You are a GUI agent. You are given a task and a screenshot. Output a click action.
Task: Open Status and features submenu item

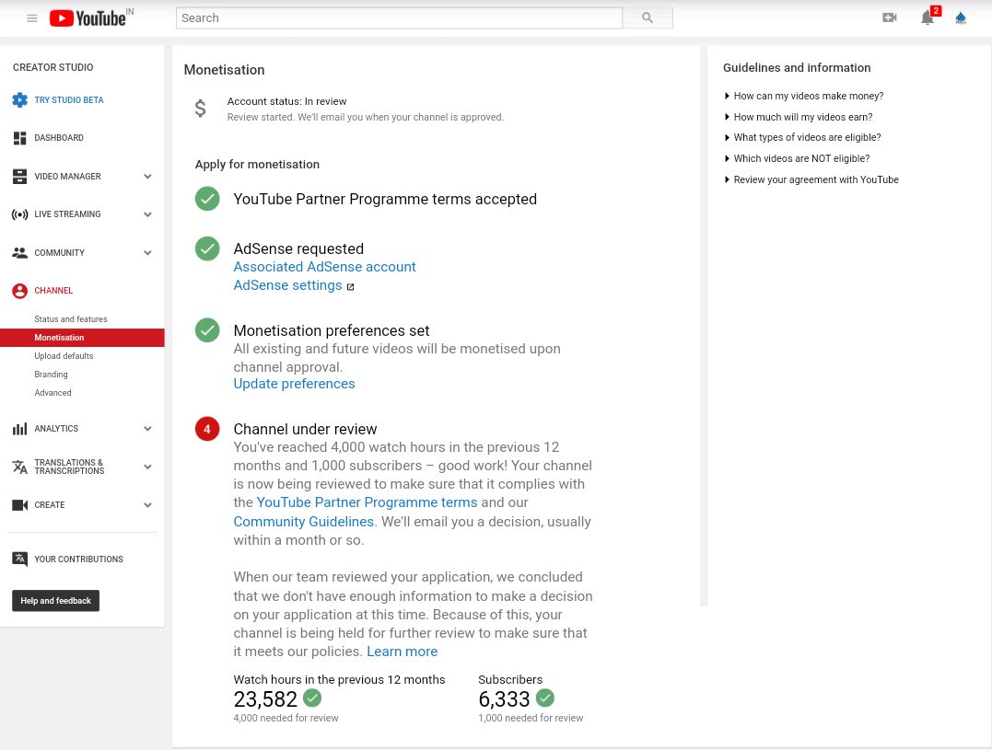71,319
